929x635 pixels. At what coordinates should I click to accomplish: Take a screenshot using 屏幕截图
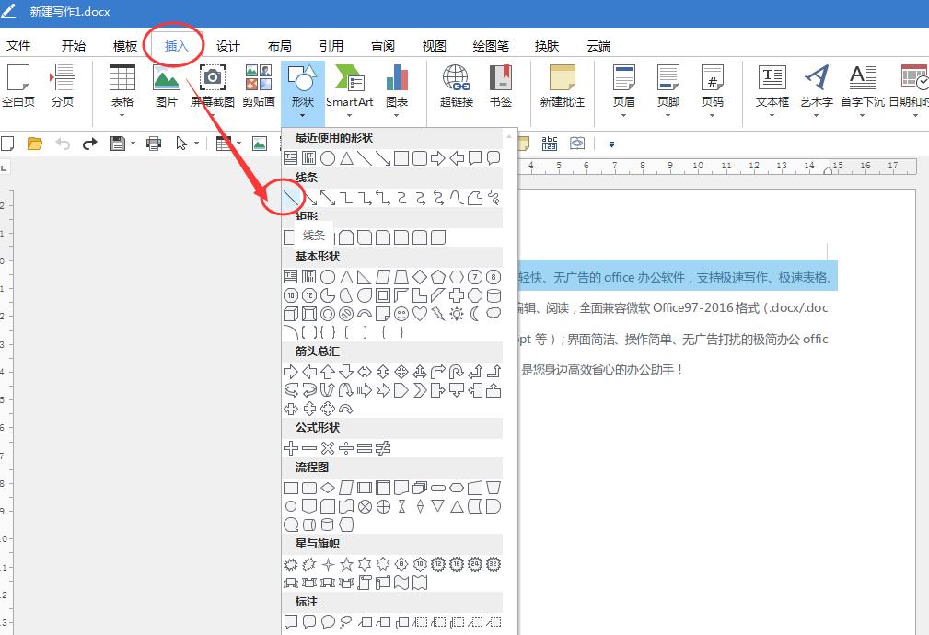point(213,87)
